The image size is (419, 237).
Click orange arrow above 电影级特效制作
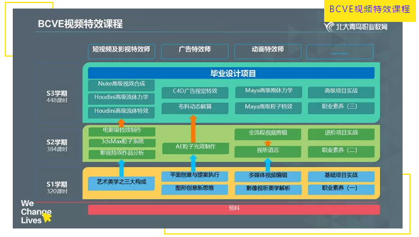[x=121, y=123]
